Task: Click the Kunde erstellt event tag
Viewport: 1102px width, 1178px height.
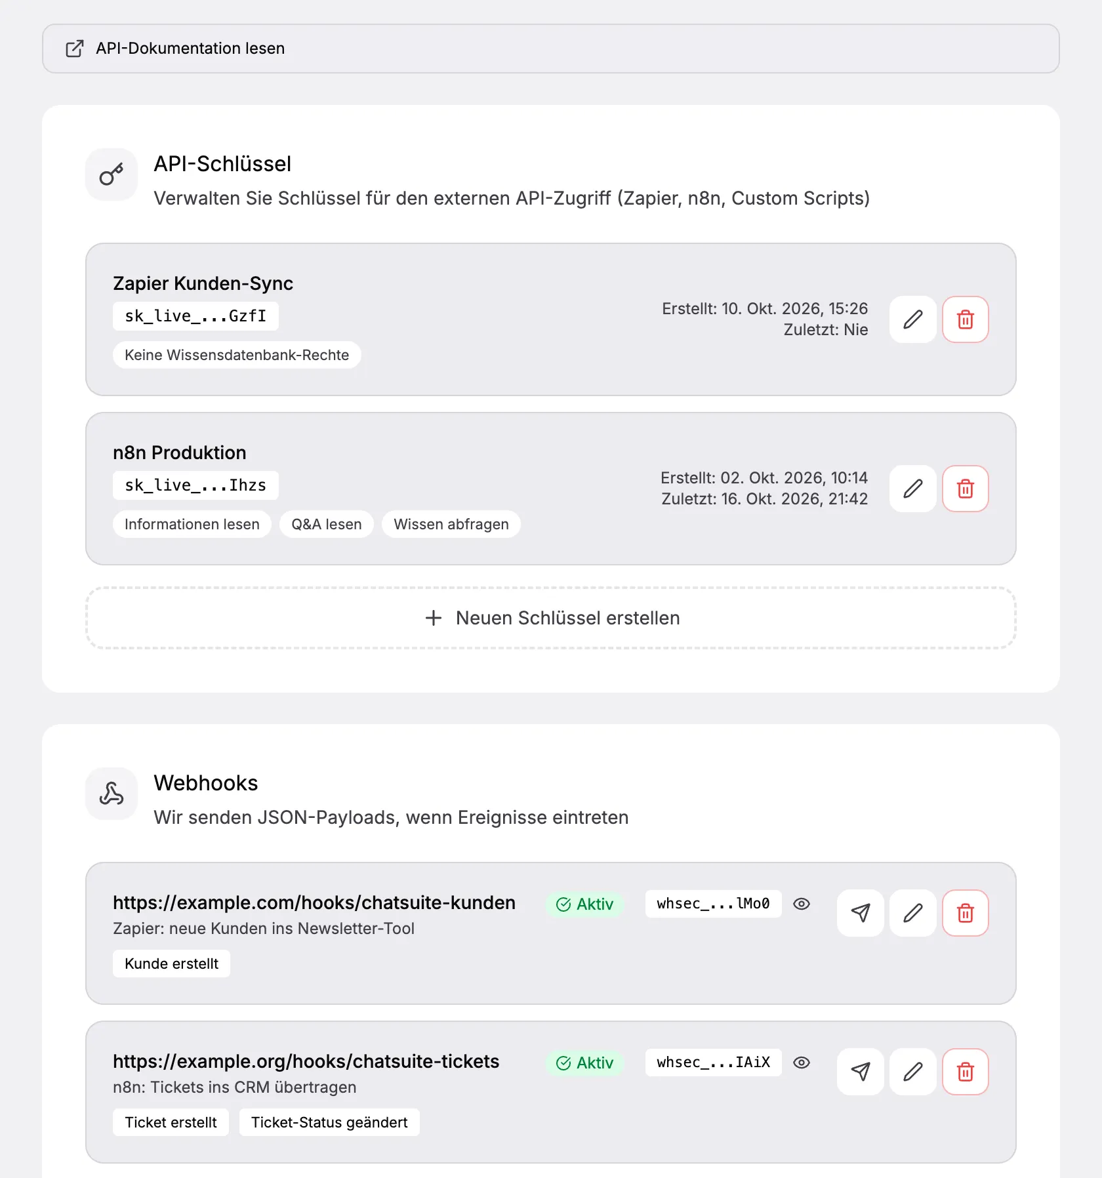Action: [x=172, y=964]
